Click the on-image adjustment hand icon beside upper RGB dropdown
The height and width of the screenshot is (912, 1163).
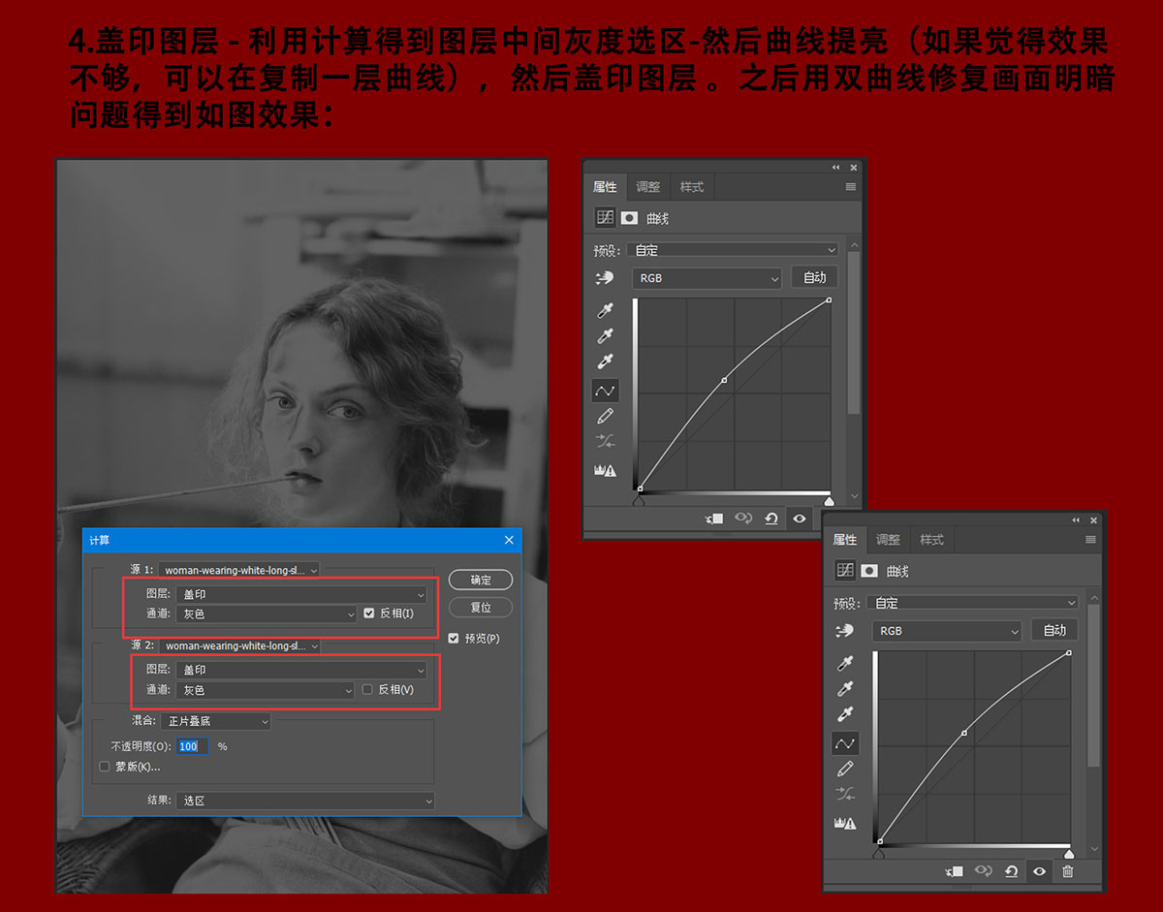point(605,278)
